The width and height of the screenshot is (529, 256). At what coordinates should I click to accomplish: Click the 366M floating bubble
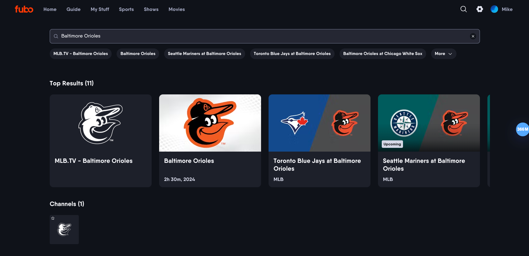pos(522,129)
